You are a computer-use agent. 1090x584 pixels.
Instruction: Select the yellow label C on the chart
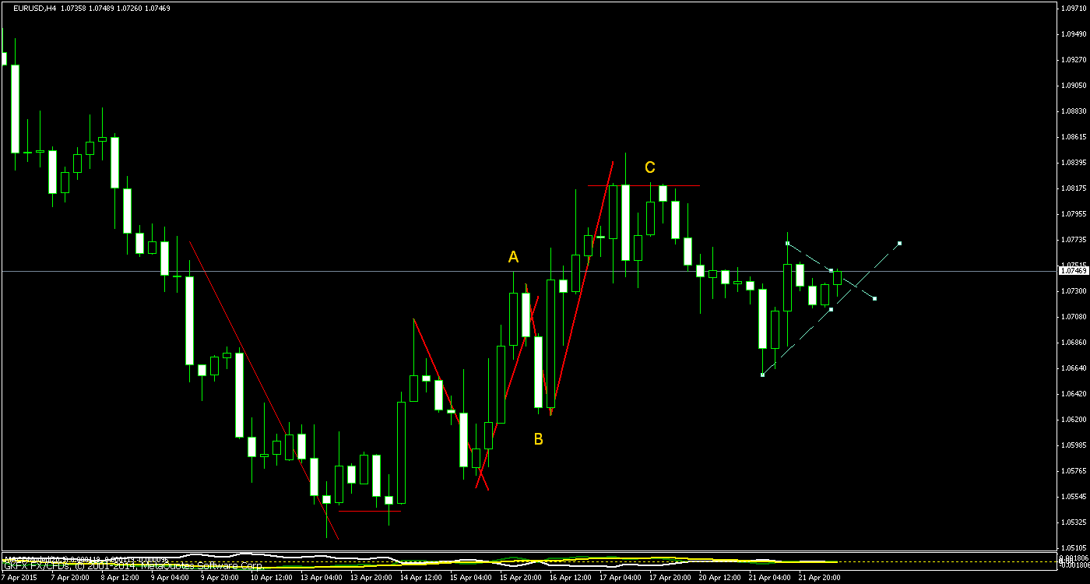tap(651, 167)
